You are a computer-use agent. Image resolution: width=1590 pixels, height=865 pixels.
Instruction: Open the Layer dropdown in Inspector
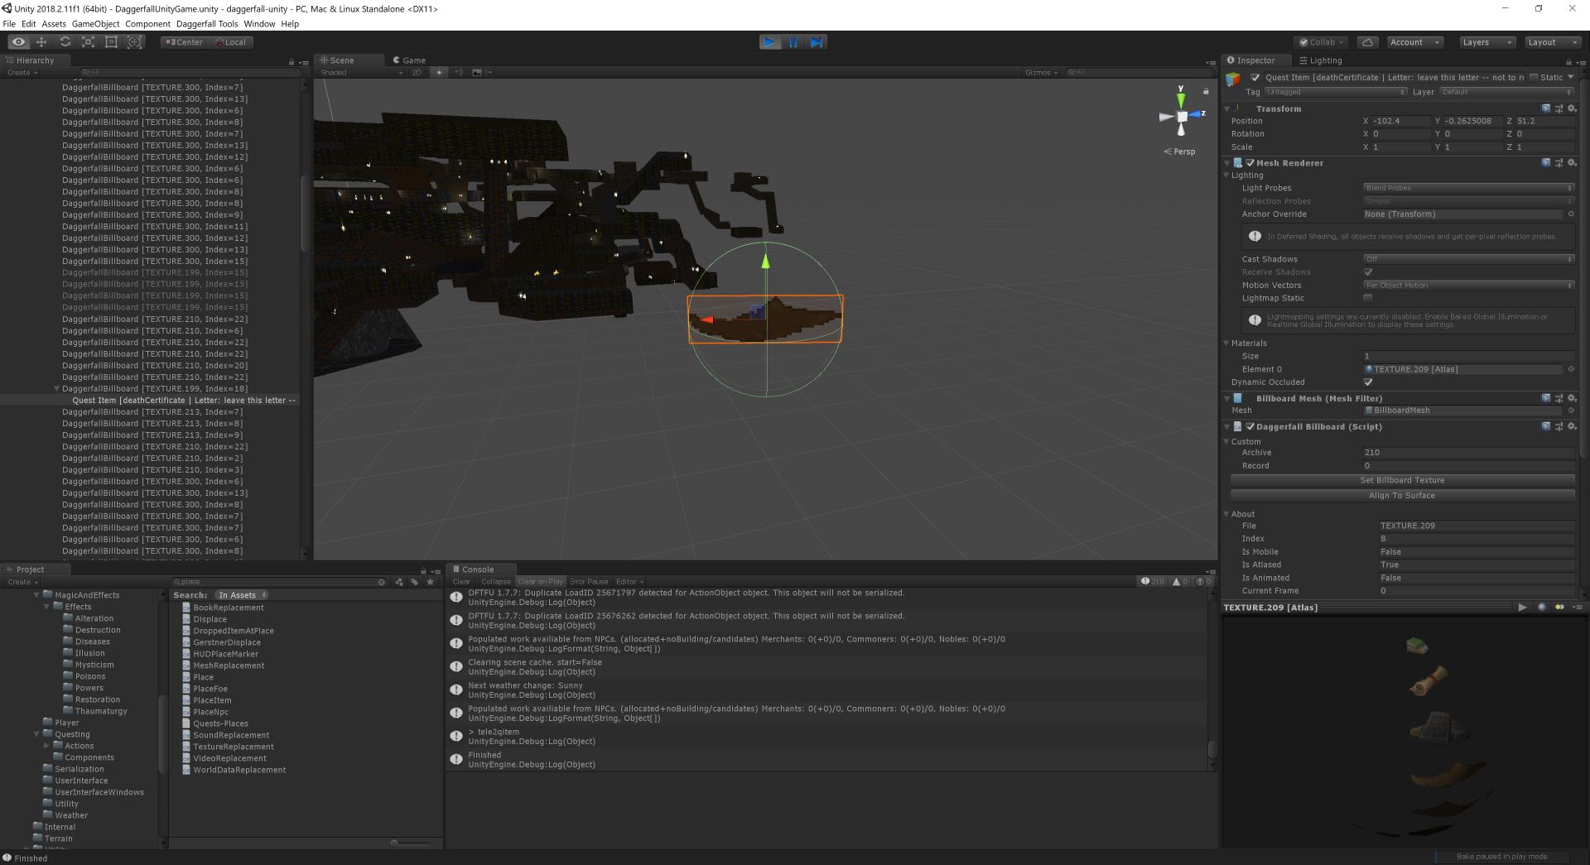point(1506,92)
